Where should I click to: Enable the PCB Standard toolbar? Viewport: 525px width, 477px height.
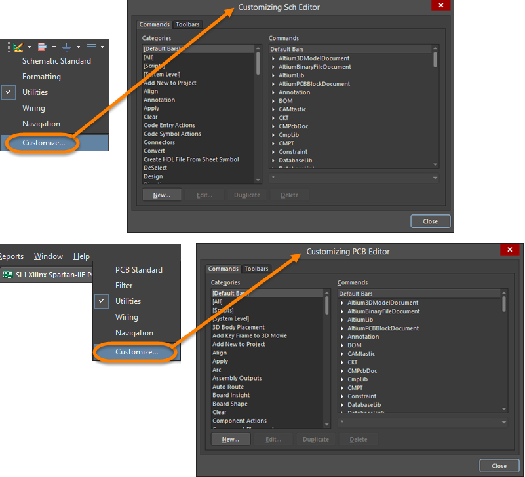click(138, 270)
